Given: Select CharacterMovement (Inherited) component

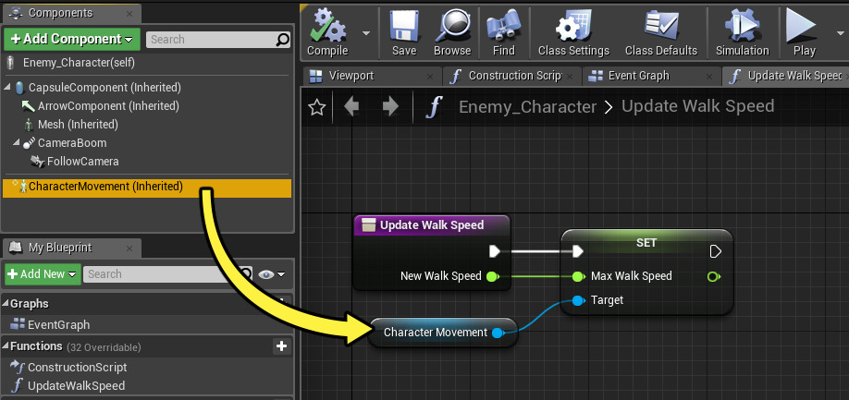Looking at the screenshot, I should tap(105, 187).
